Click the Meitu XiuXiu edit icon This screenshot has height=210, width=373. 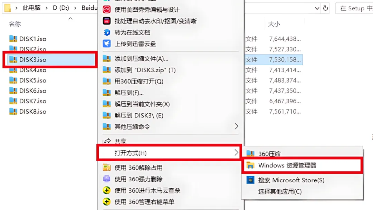coord(107,10)
